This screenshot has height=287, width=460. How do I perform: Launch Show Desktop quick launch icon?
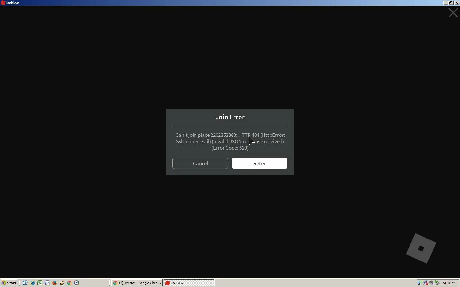[25, 283]
